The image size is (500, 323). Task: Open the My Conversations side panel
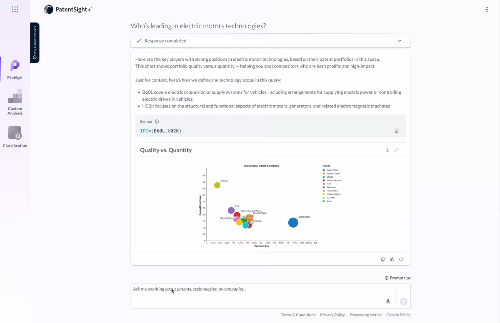pyautogui.click(x=35, y=43)
